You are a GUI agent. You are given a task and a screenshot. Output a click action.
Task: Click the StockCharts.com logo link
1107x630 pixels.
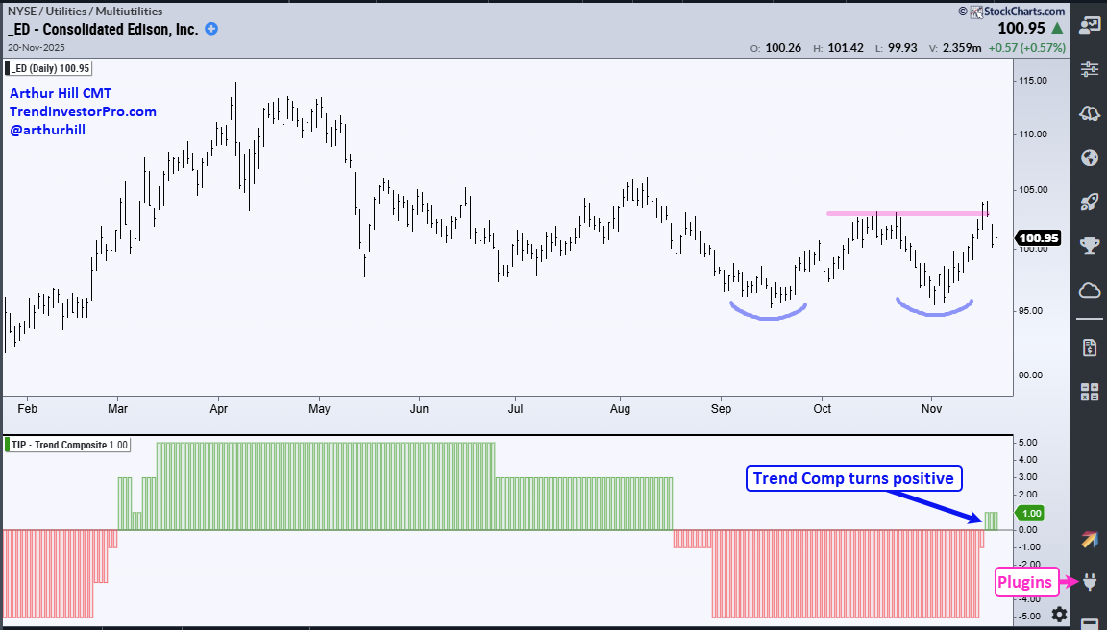[1018, 12]
